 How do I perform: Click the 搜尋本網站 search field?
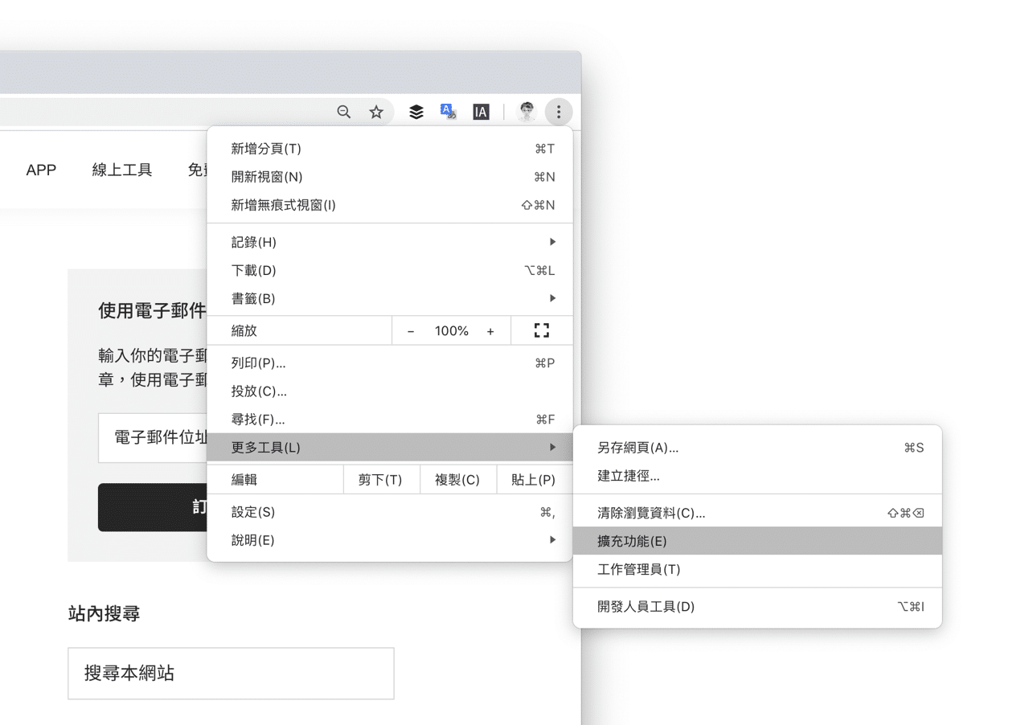click(231, 674)
